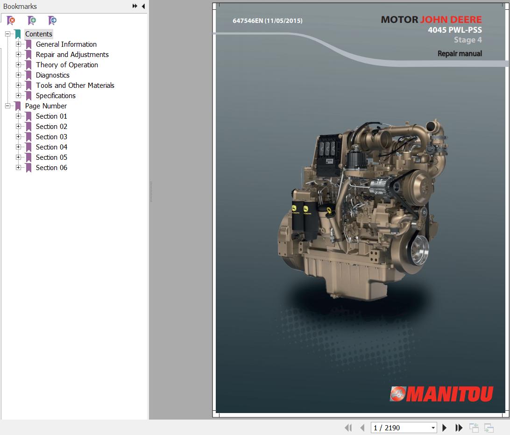Open the Diagnostics bookmark
This screenshot has height=435, width=510.
pyautogui.click(x=52, y=75)
